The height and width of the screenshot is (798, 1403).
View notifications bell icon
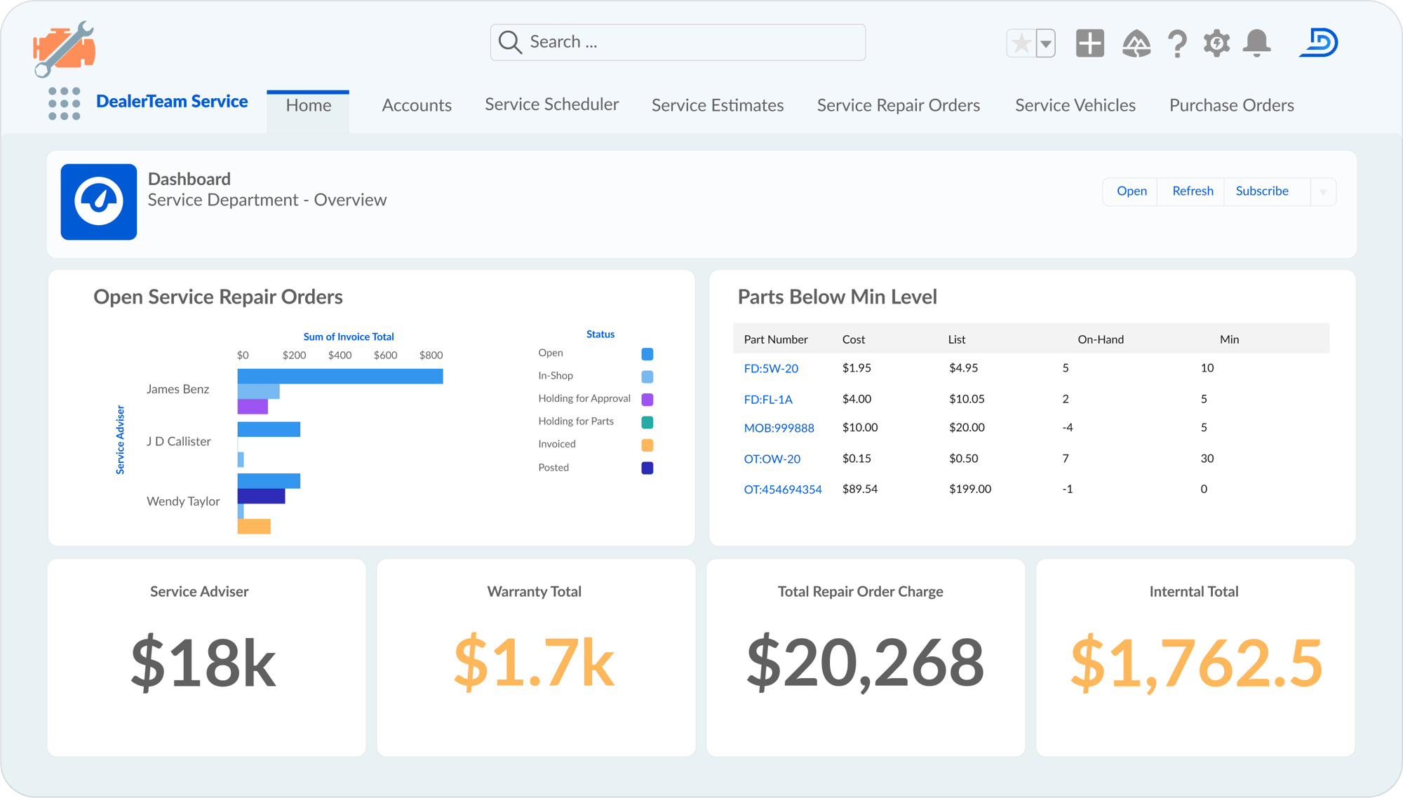[1257, 43]
